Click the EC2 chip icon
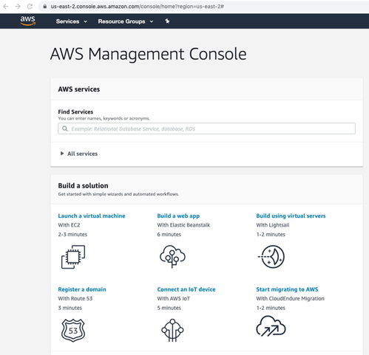 (73, 257)
